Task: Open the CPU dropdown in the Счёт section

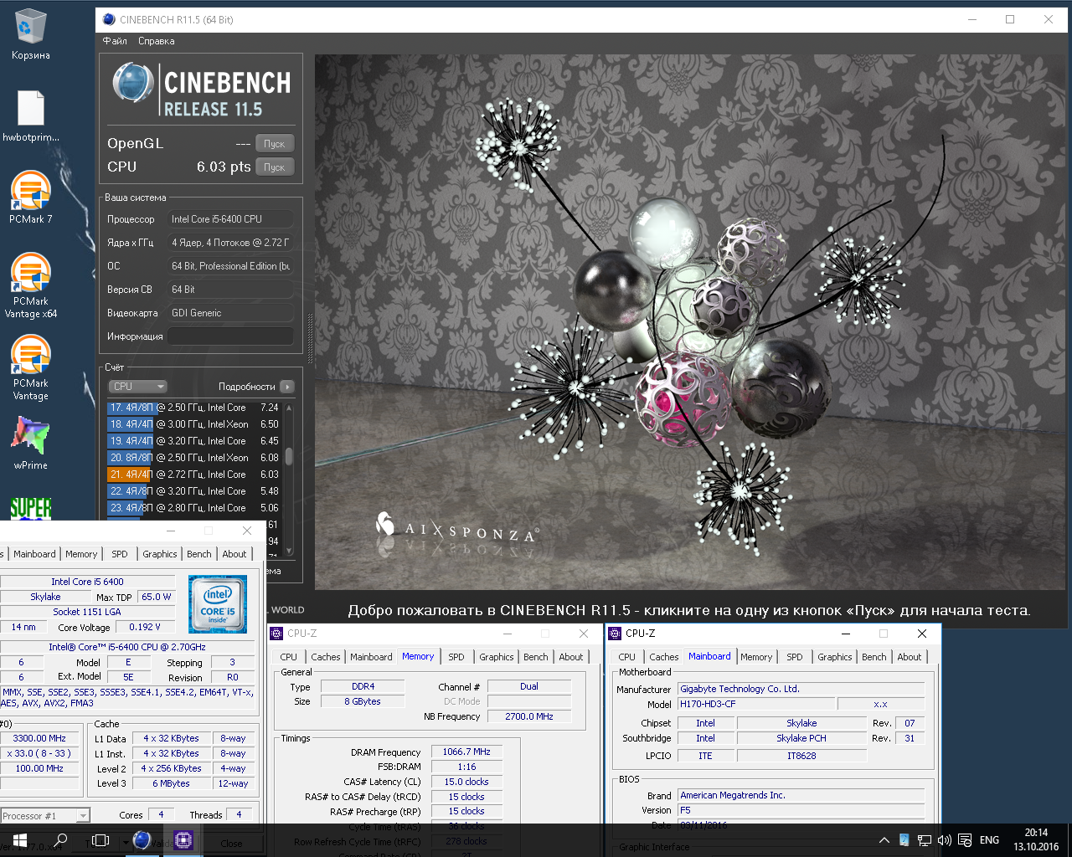Action: [x=138, y=387]
